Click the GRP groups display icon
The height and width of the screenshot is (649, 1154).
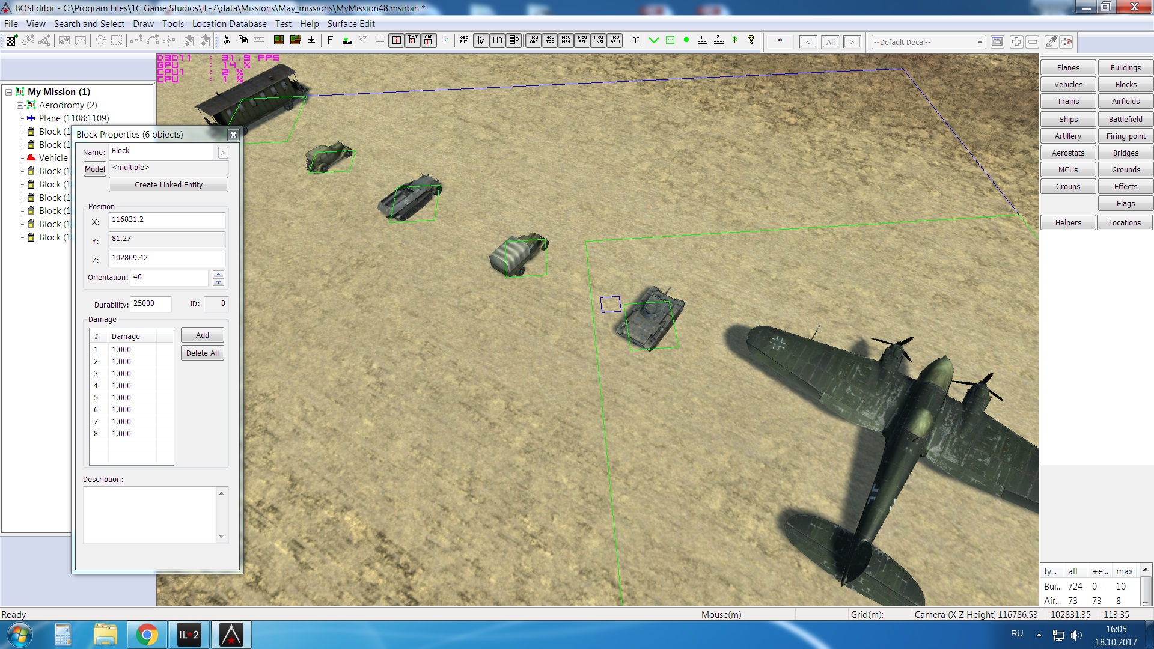429,40
